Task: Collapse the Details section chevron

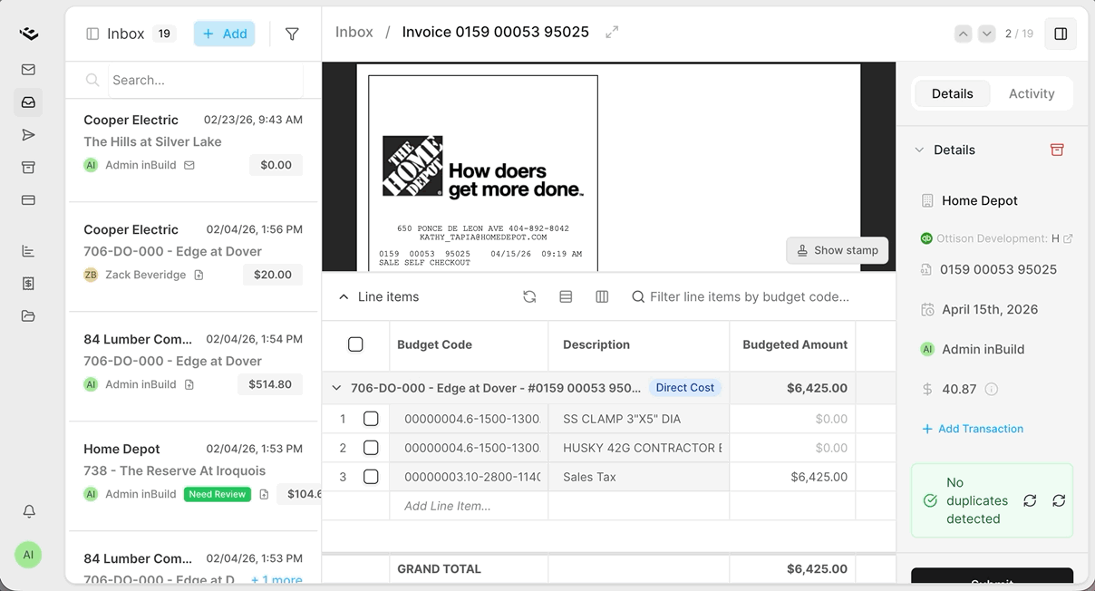Action: [x=919, y=150]
